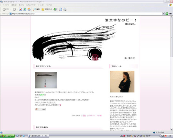Click the IME 'A般' input mode indicator
Screen dimensions: 173x138
point(129,136)
